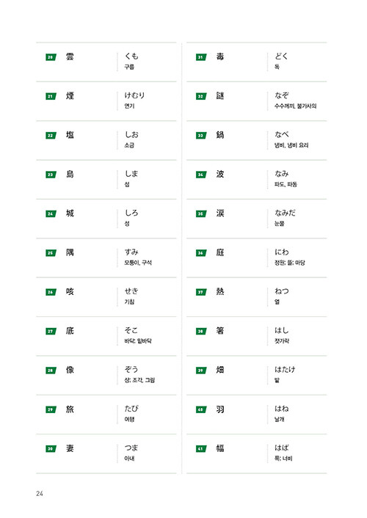Screen dimensions: 367x518
Task: Select the reading なみだ
Action: coord(285,213)
